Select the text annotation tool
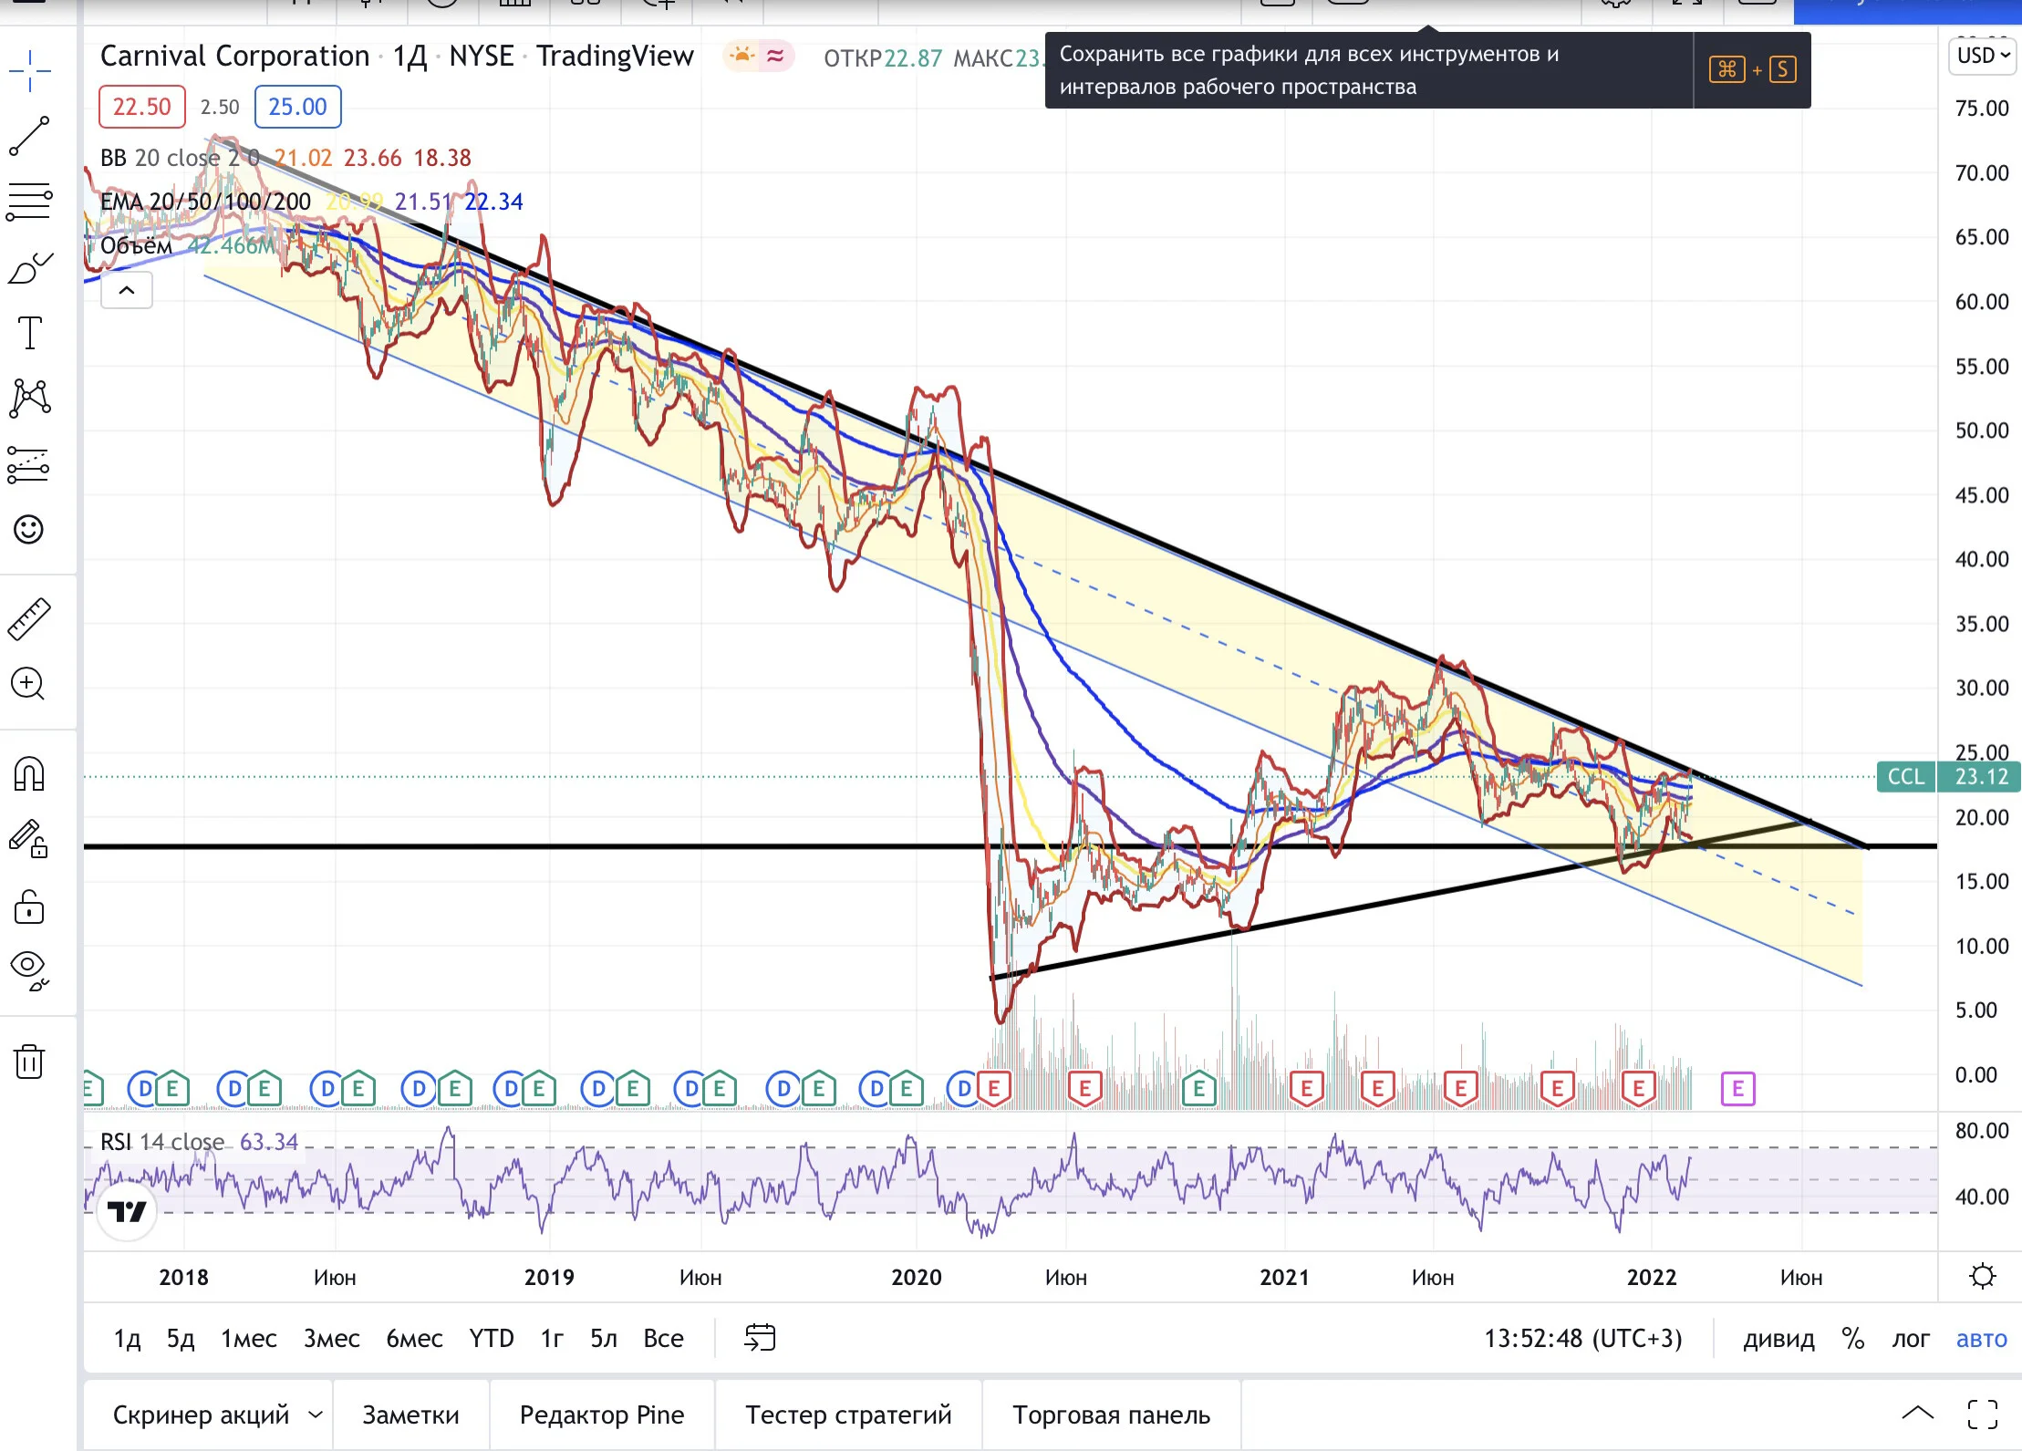 [29, 334]
